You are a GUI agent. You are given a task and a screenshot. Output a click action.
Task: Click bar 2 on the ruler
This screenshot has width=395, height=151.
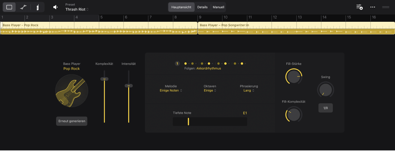27,18
